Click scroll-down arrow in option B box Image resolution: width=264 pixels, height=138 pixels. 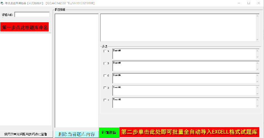[258, 69]
